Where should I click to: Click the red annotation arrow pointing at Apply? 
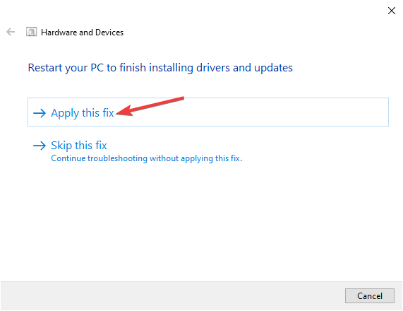[150, 106]
